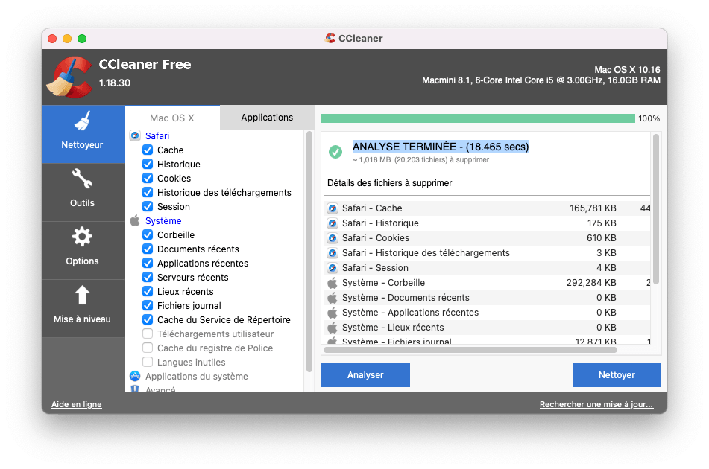Switch to the Applications tab
Viewport: 709px width, 469px height.
267,118
